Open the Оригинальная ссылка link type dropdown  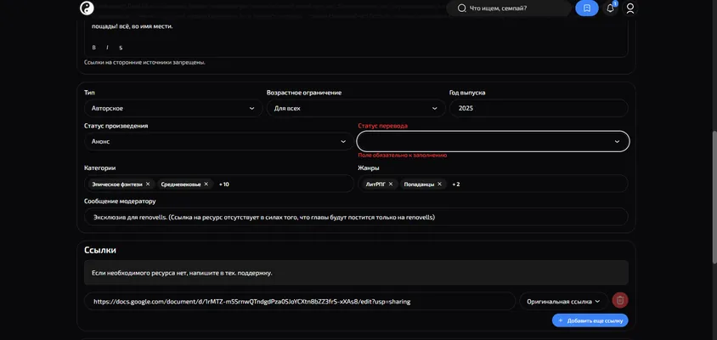coord(563,302)
